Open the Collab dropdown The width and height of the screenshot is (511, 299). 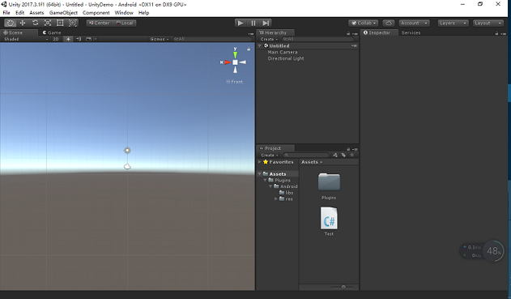(x=364, y=23)
